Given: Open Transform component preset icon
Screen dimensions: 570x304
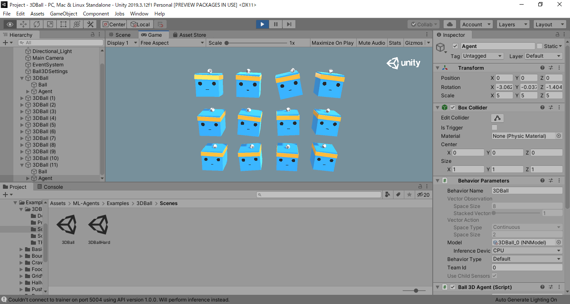Looking at the screenshot, I should click(x=551, y=68).
